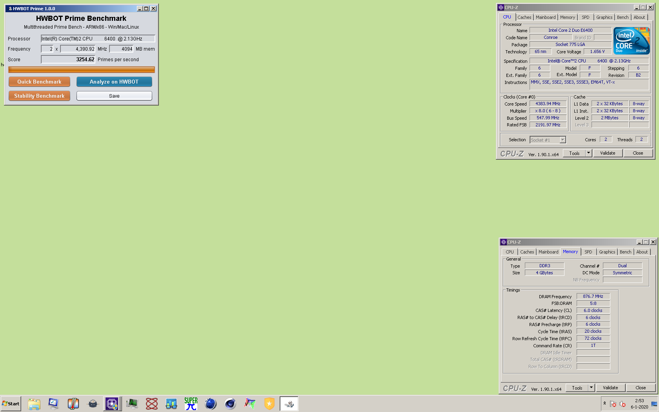Click bottom CPU-Z window title icon

pos(504,242)
